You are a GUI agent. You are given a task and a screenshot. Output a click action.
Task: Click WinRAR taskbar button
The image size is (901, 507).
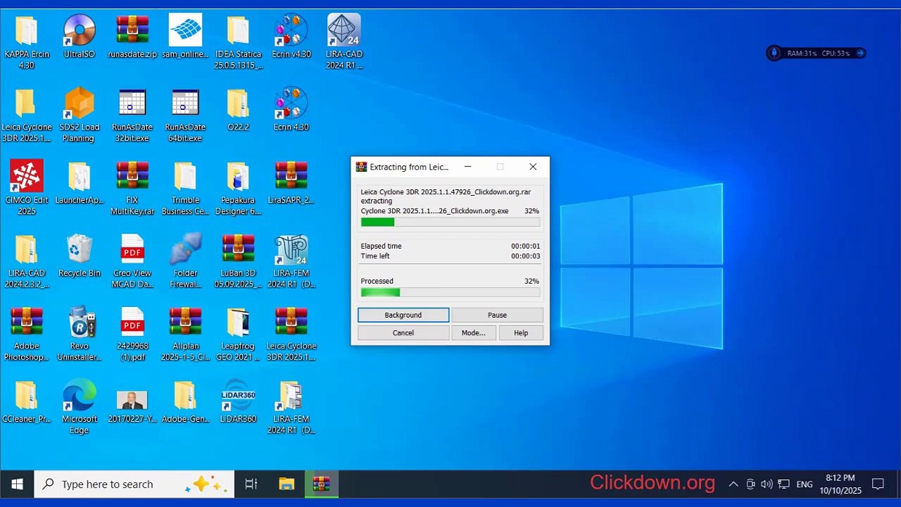(322, 484)
